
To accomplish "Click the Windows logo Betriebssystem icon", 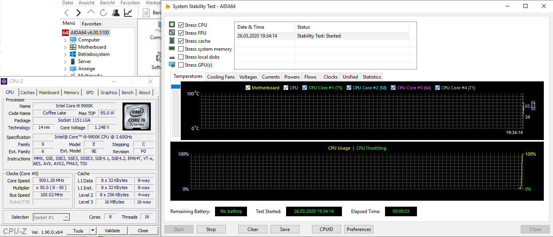I will (73, 54).
